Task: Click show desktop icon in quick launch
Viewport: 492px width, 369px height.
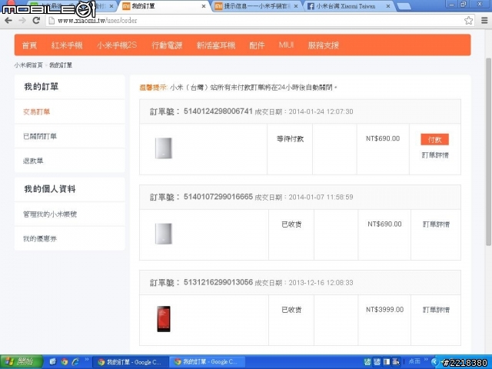Action: point(53,362)
